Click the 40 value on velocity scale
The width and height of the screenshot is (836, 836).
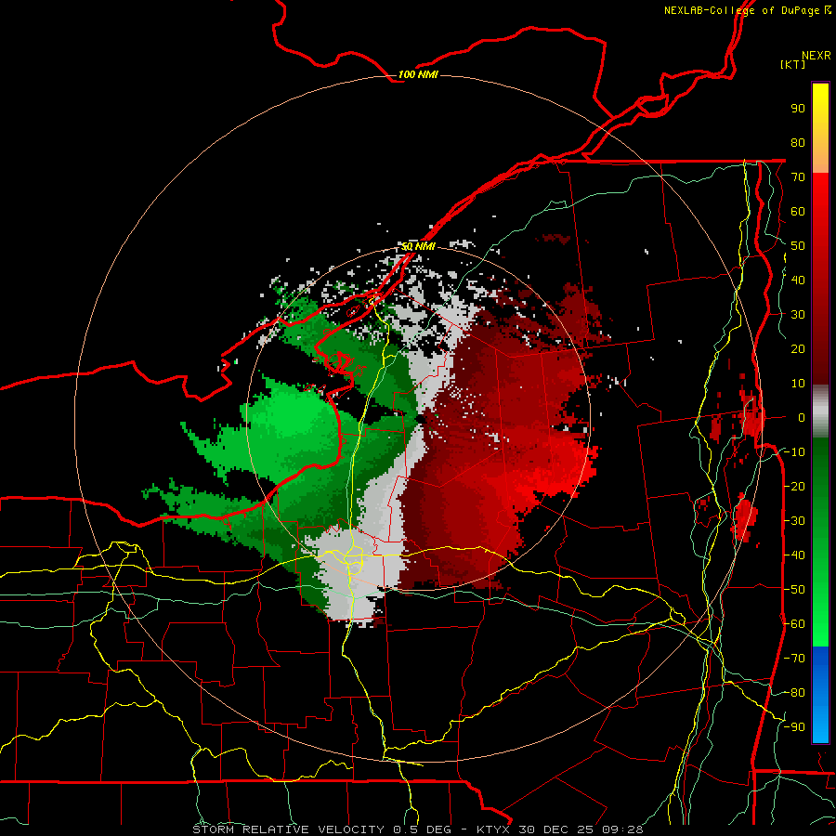click(798, 280)
